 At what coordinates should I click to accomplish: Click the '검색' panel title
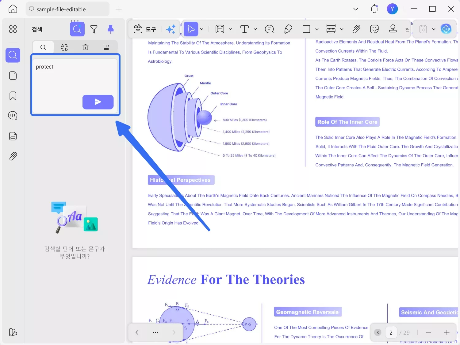37,29
